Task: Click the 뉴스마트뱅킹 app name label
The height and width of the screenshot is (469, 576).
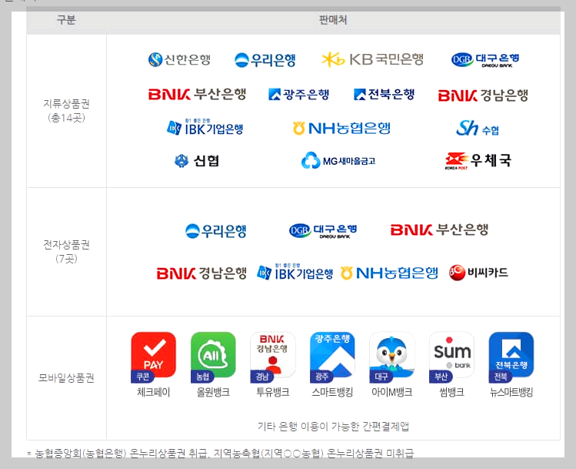Action: 511,392
